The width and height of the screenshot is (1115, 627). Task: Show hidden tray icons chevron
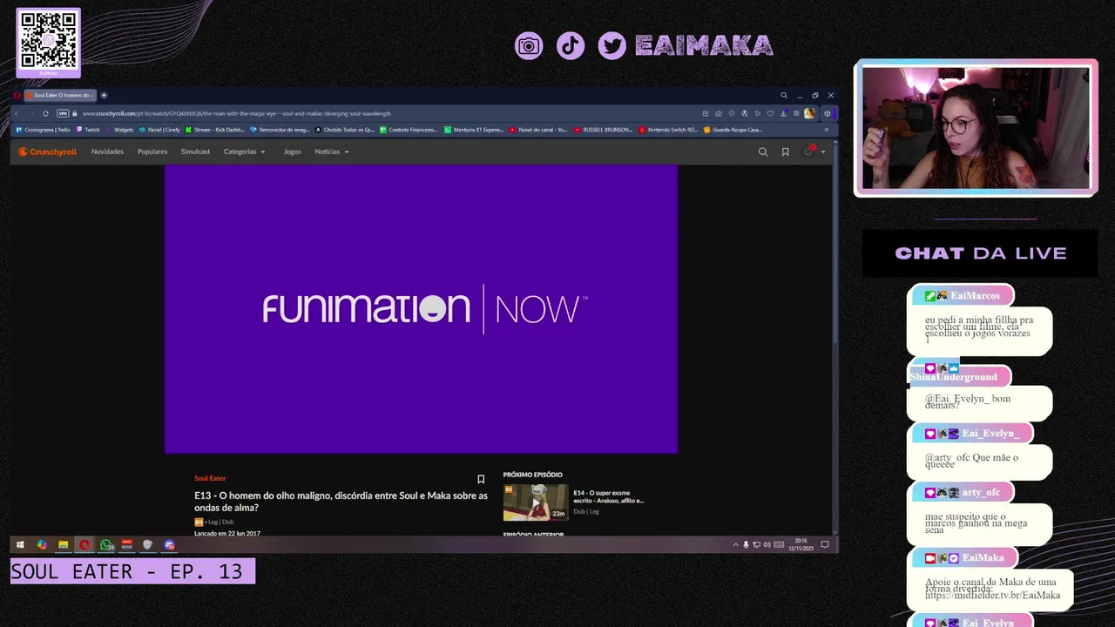tap(735, 545)
